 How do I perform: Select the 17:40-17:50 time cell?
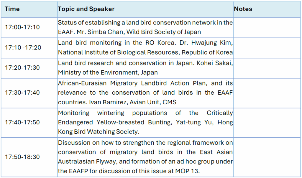point(22,123)
